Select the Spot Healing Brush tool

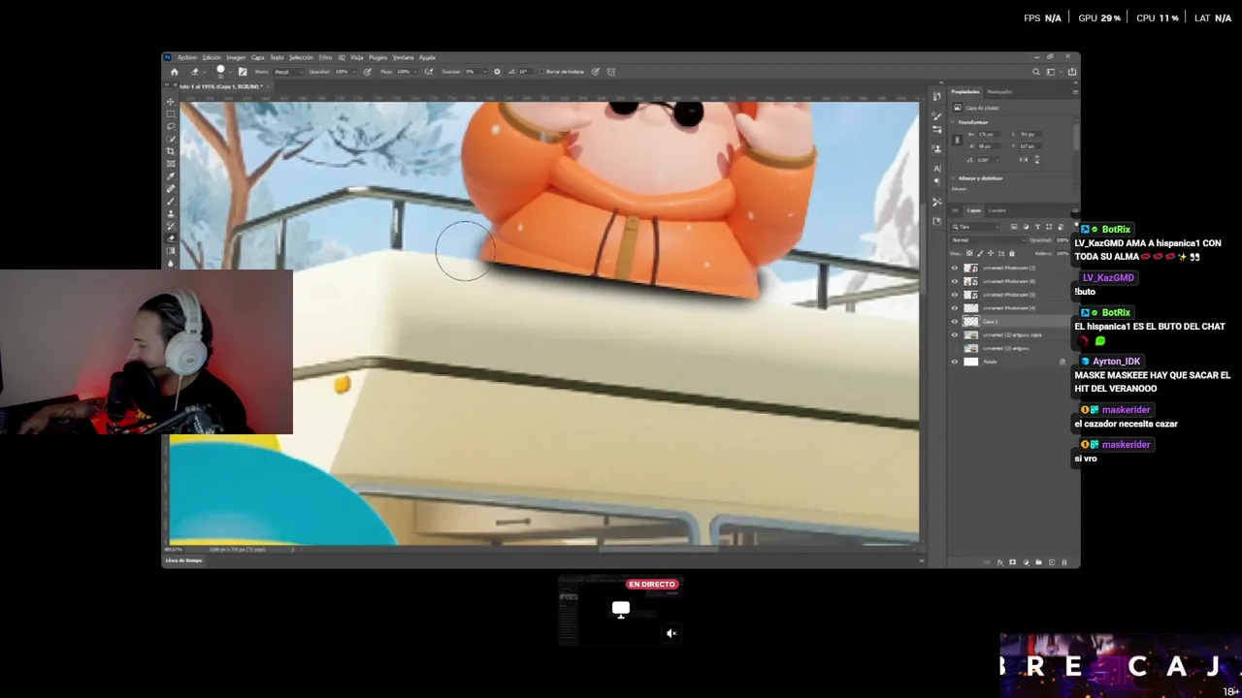(x=171, y=189)
